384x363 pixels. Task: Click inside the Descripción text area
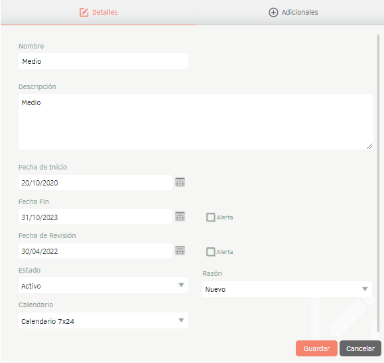(x=196, y=122)
